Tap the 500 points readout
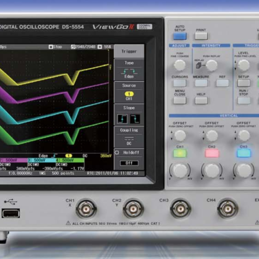259x259 pixels. click(x=63, y=173)
